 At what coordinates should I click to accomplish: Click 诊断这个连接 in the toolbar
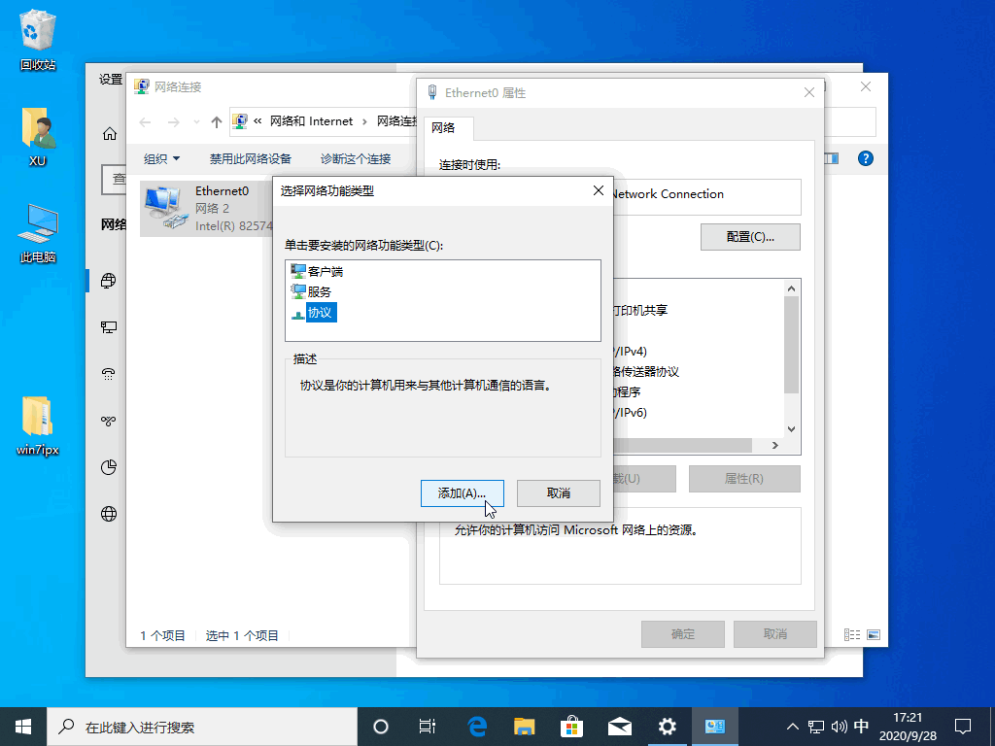point(356,159)
